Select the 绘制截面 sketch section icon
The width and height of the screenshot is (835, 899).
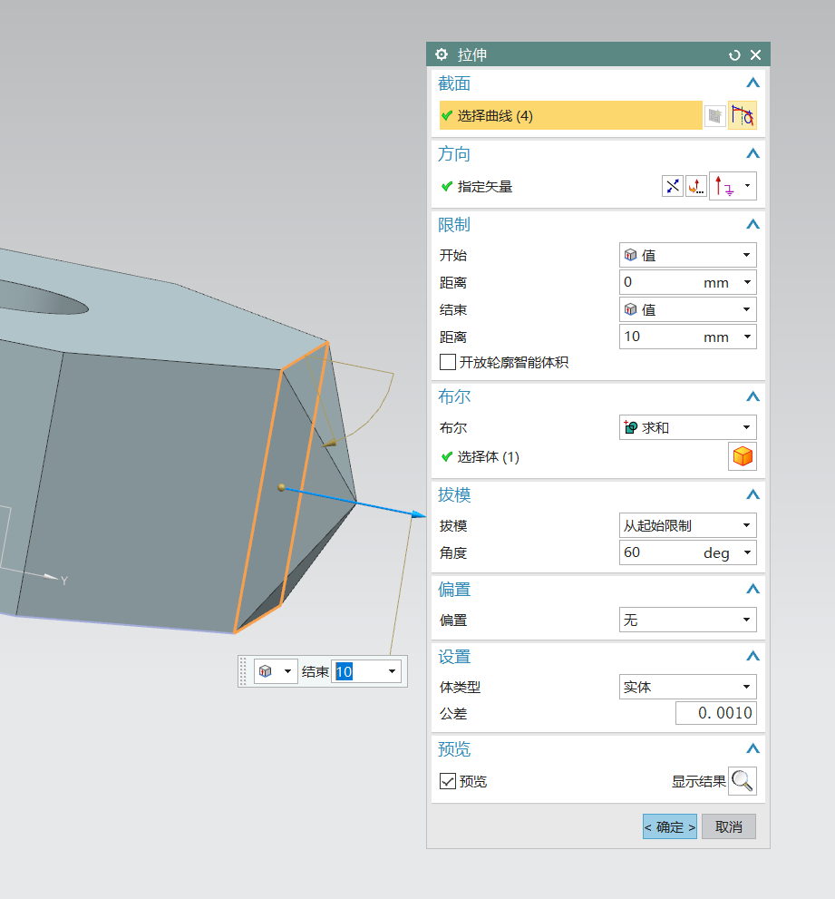point(714,115)
